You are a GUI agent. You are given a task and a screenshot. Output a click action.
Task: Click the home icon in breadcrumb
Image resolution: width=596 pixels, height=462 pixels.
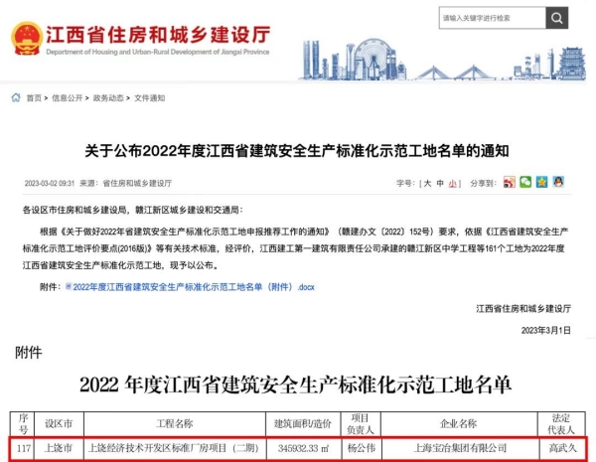[17, 98]
